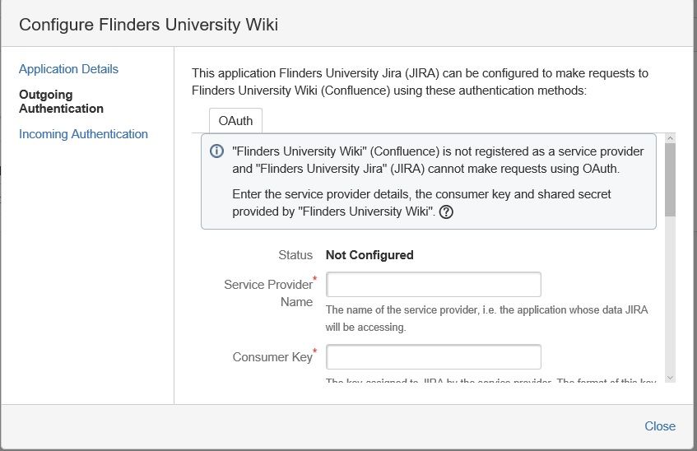Go to Incoming Authentication settings
This screenshot has height=451, width=697.
click(83, 134)
